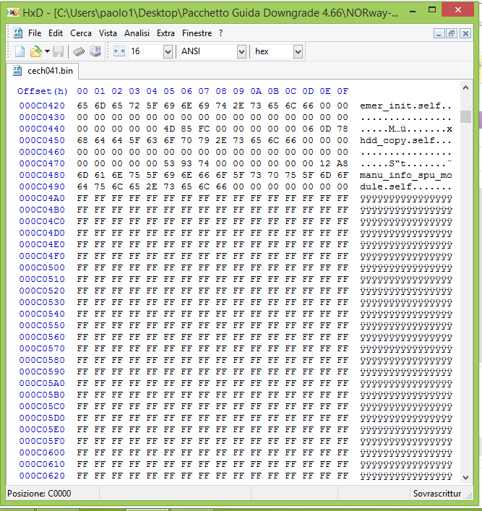
Task: Click decoded text manu_info_spu_mo
Action: pos(405,176)
